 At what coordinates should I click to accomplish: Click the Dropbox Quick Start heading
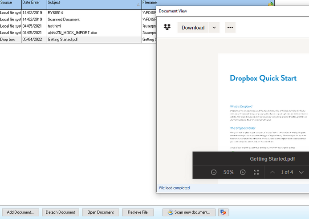point(263,78)
